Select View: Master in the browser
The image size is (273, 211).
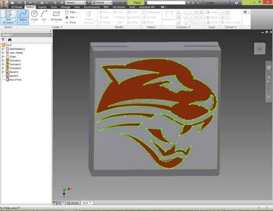pyautogui.click(x=15, y=53)
